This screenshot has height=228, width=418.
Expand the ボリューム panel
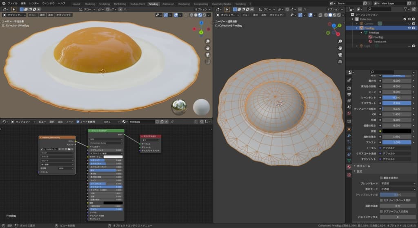[363, 166]
